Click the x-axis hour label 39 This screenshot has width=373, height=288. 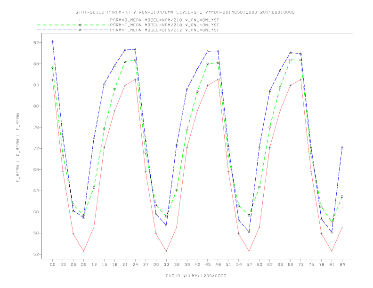click(x=187, y=264)
